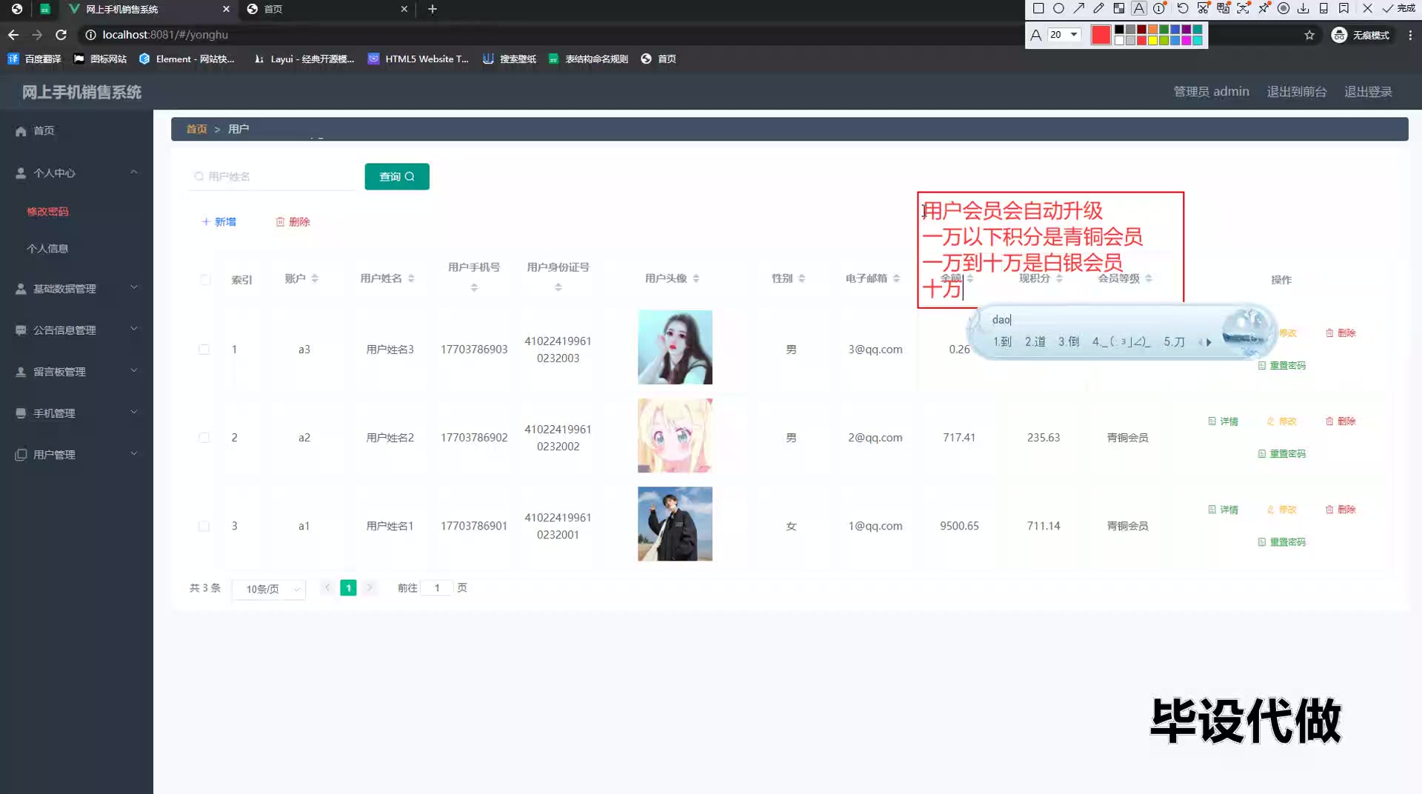Select the mosaic blur tool

[1119, 9]
